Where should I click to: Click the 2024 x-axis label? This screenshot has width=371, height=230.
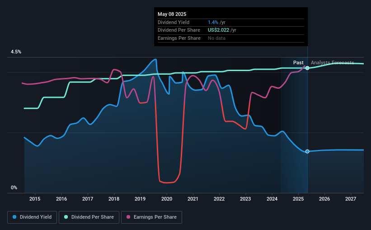pos(272,199)
